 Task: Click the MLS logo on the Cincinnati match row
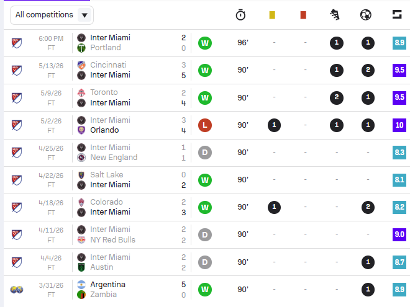(x=17, y=71)
